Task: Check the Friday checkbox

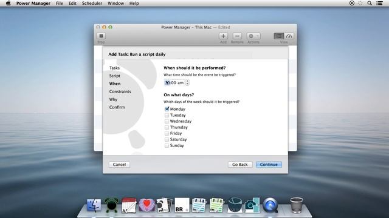Action: [167, 133]
